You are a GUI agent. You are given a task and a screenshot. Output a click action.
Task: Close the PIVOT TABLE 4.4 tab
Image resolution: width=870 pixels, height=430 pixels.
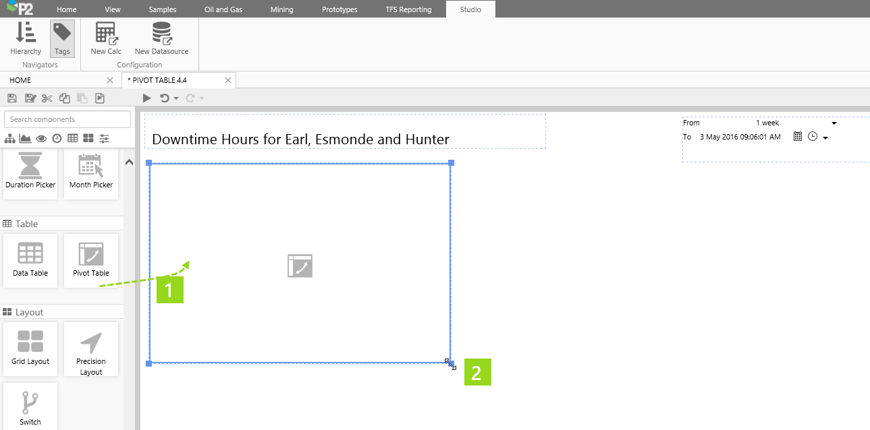click(228, 80)
